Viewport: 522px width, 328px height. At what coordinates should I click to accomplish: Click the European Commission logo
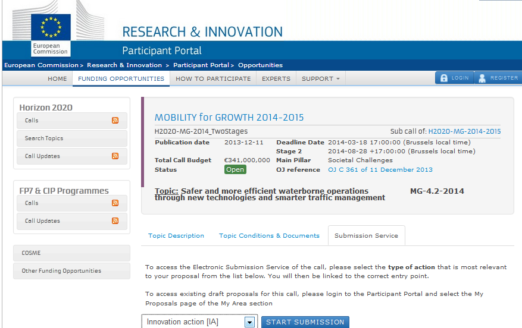click(x=51, y=35)
